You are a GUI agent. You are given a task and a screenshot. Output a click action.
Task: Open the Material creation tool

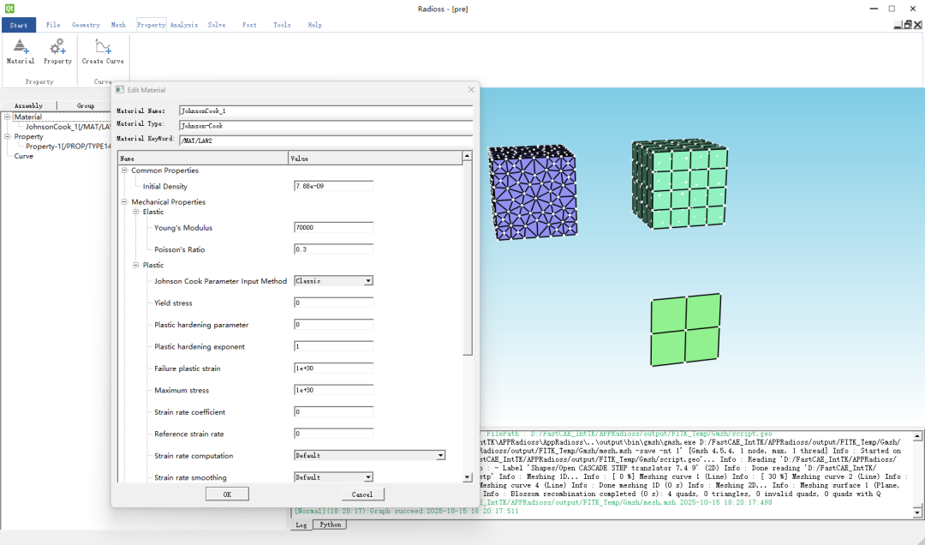(20, 51)
